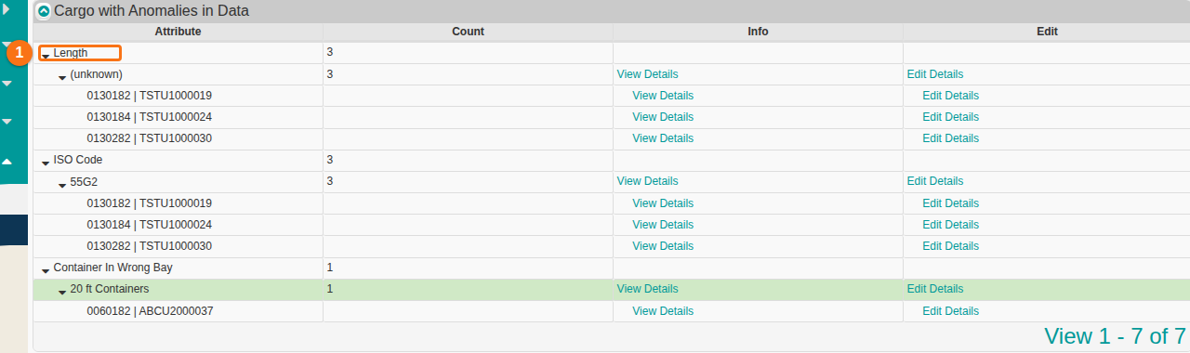
Task: Edit Details of TSTU1000024 under 55G2
Action: click(950, 225)
